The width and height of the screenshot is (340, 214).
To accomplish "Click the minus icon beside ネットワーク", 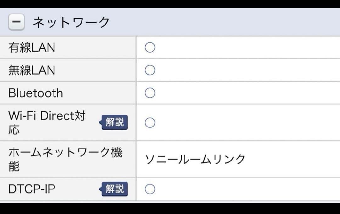I will pyautogui.click(x=16, y=22).
